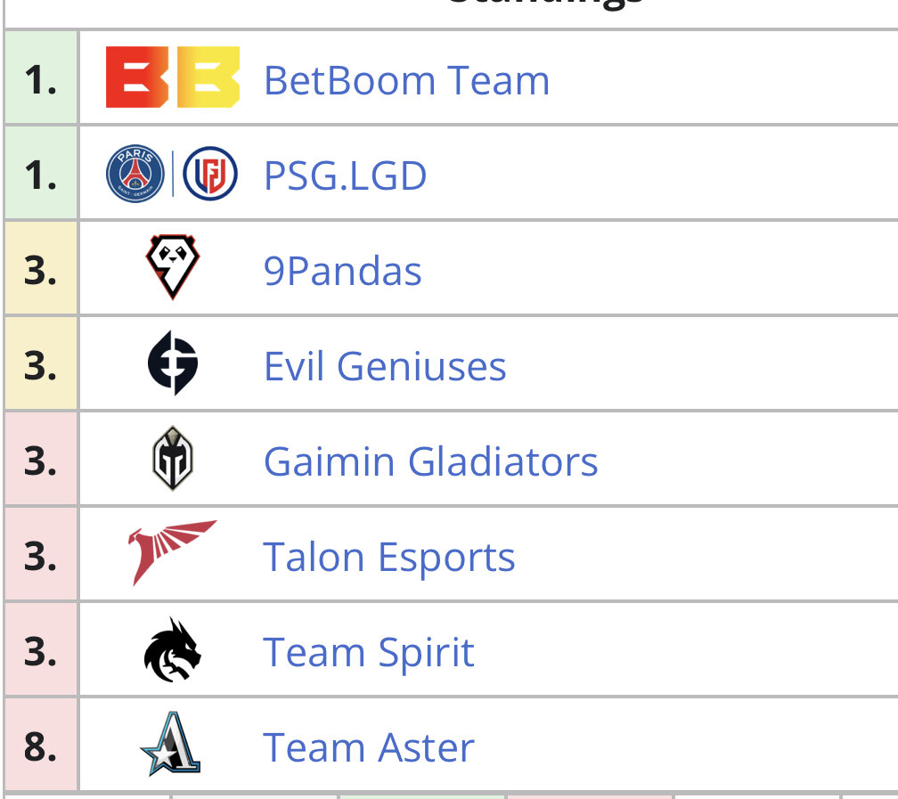898x799 pixels.
Task: Click the red LGD shield logo
Action: [x=210, y=174]
